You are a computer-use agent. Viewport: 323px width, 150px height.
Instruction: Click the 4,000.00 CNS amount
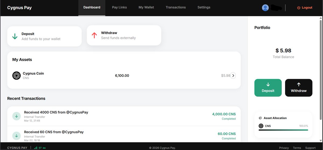point(224,114)
